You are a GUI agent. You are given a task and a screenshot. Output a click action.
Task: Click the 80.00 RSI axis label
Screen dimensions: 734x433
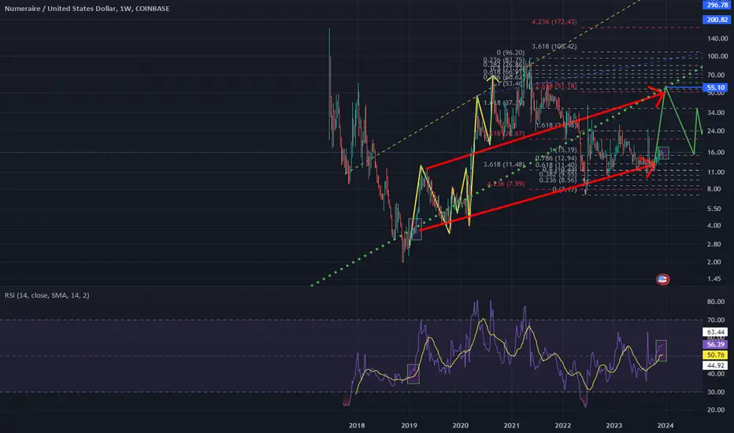point(716,302)
